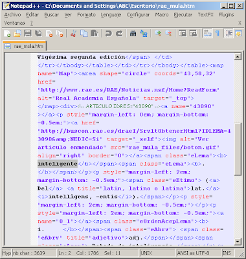
Task: Open the Editar menu
Action: coord(32,15)
